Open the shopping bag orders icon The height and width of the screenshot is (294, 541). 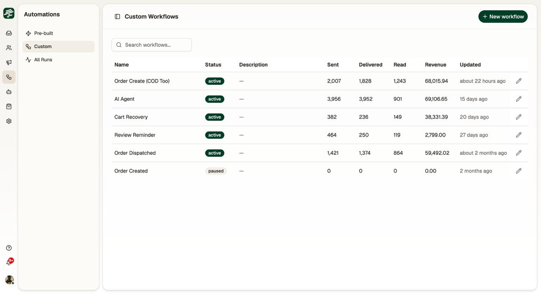9,106
